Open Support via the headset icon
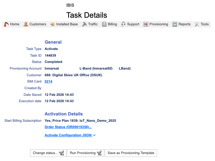The image size is (215, 161). (123, 24)
